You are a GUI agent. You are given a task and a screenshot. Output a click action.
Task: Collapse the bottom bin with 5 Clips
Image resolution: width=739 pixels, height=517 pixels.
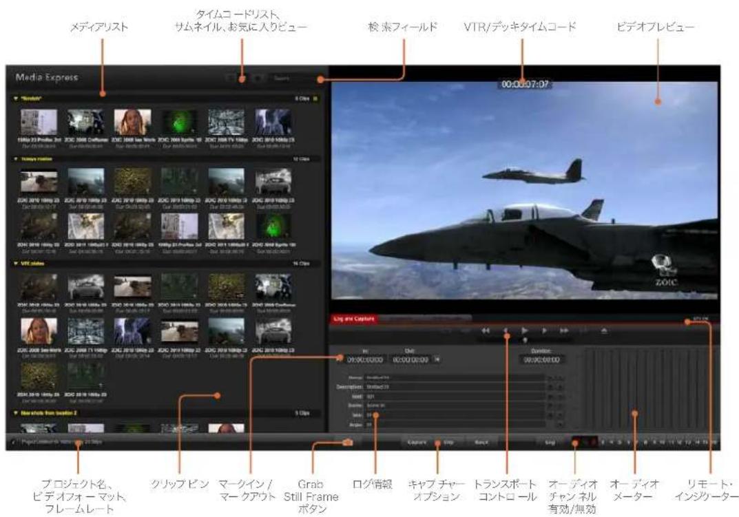click(x=16, y=413)
